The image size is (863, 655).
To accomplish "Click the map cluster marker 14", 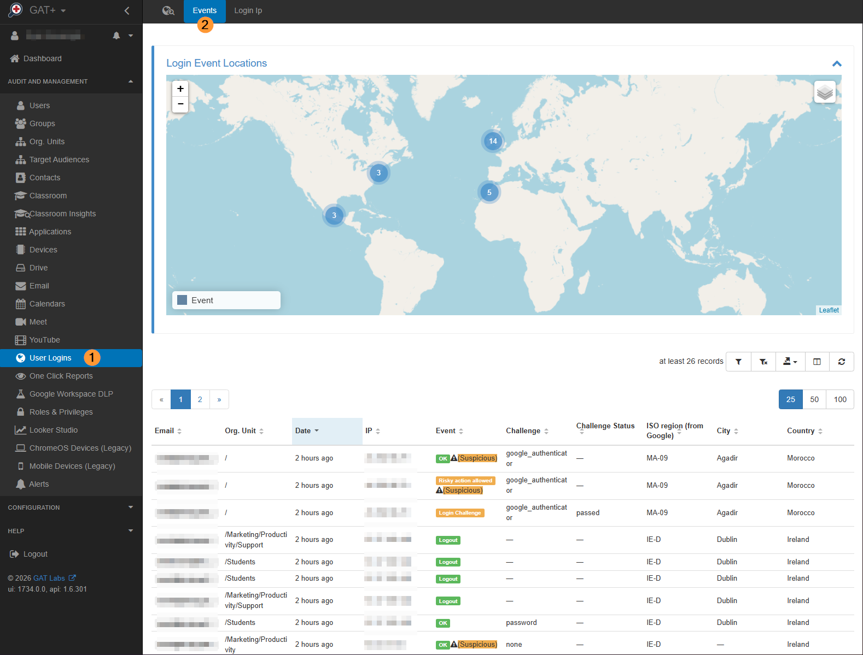I will 493,141.
